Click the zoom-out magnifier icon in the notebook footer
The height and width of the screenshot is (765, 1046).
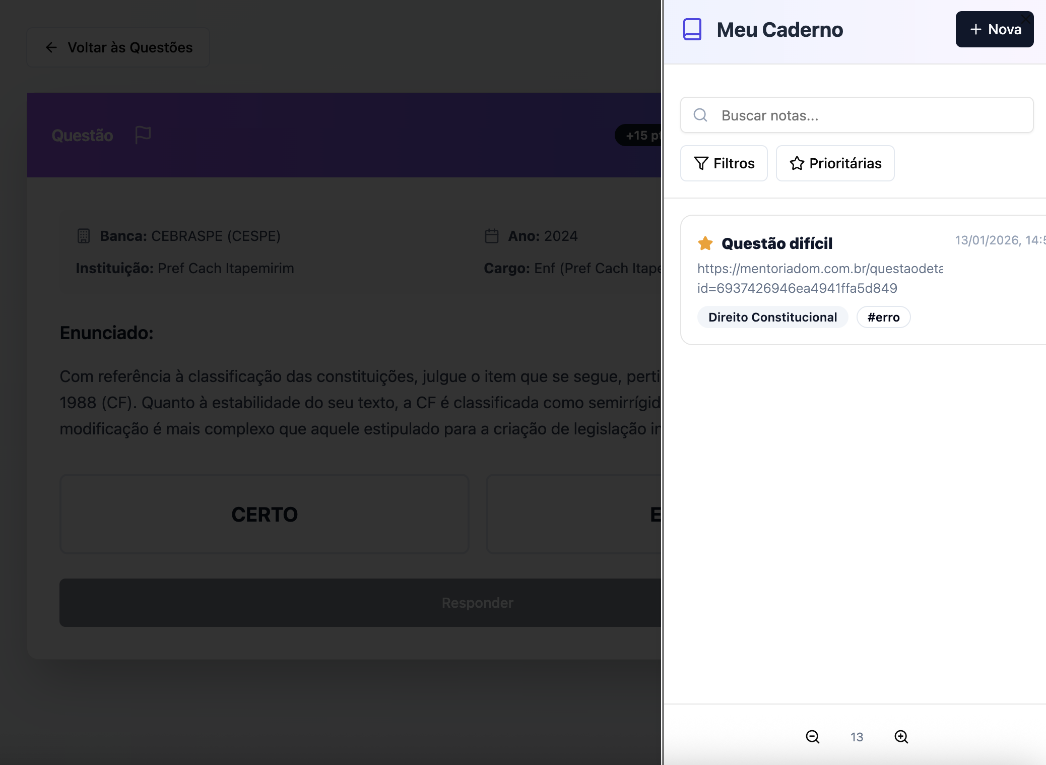[x=812, y=737]
